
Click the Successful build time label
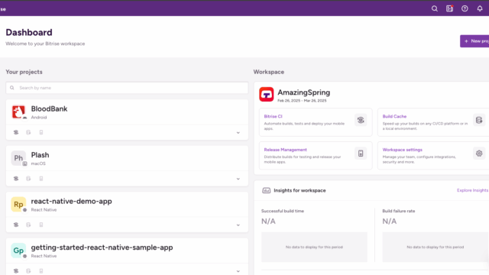pos(283,211)
